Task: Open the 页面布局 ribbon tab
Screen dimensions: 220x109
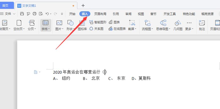Action: click(100, 14)
